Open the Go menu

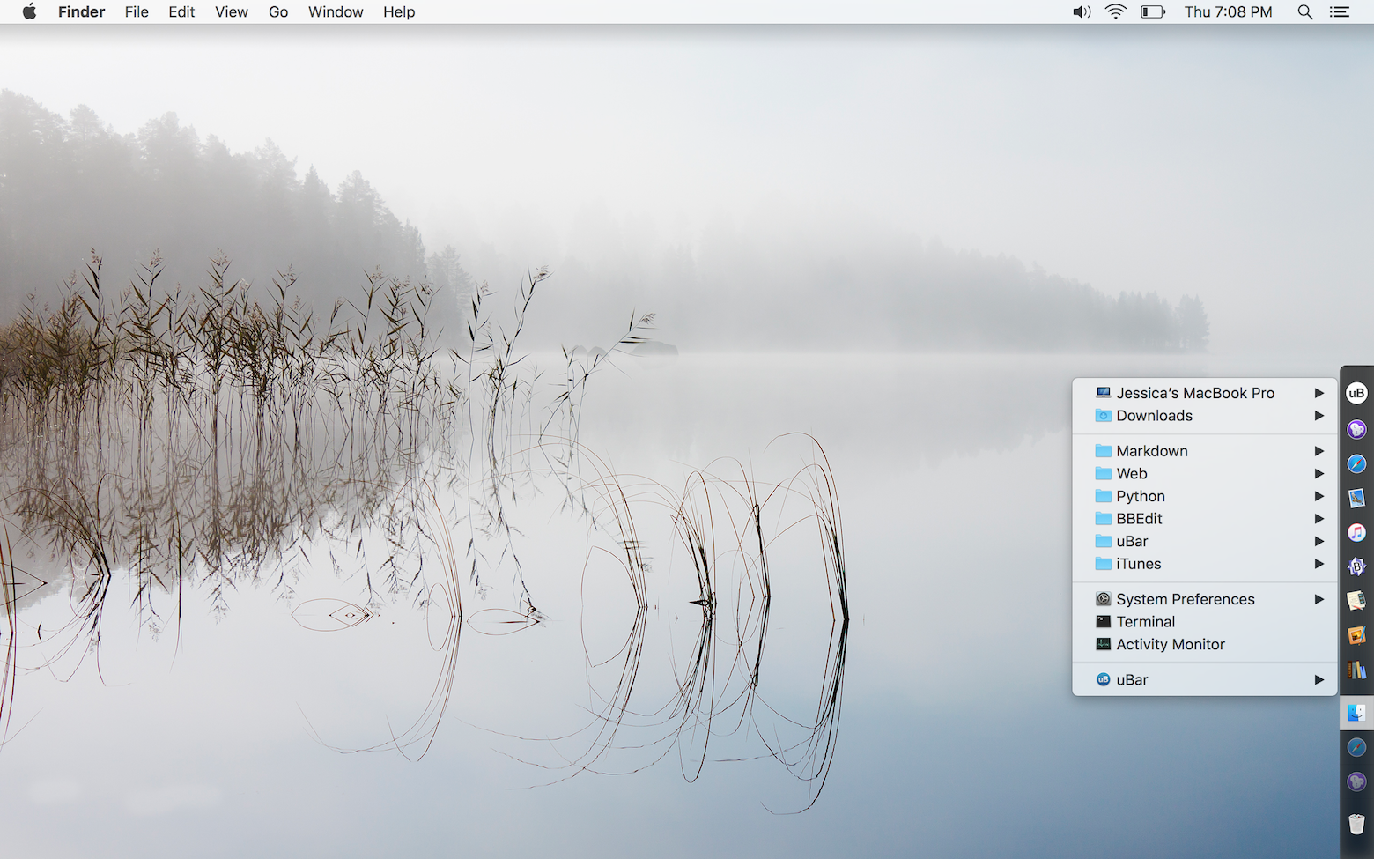[x=278, y=11]
